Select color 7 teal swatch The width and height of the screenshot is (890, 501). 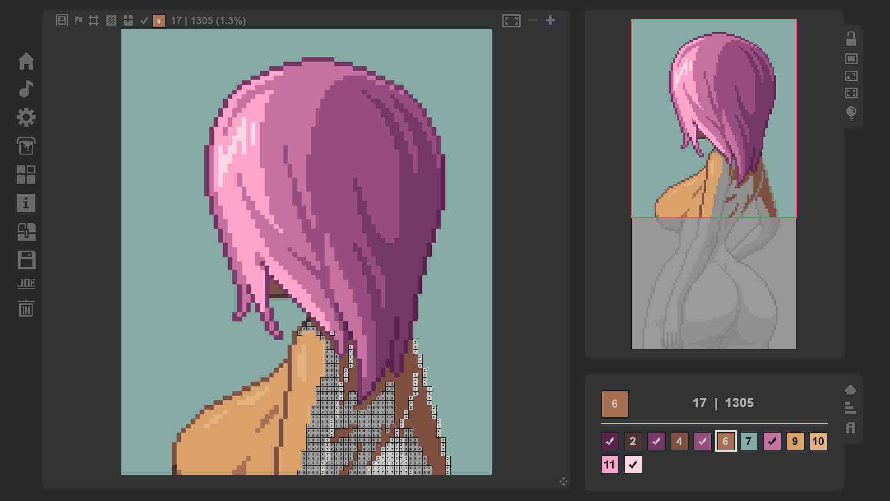(x=749, y=441)
